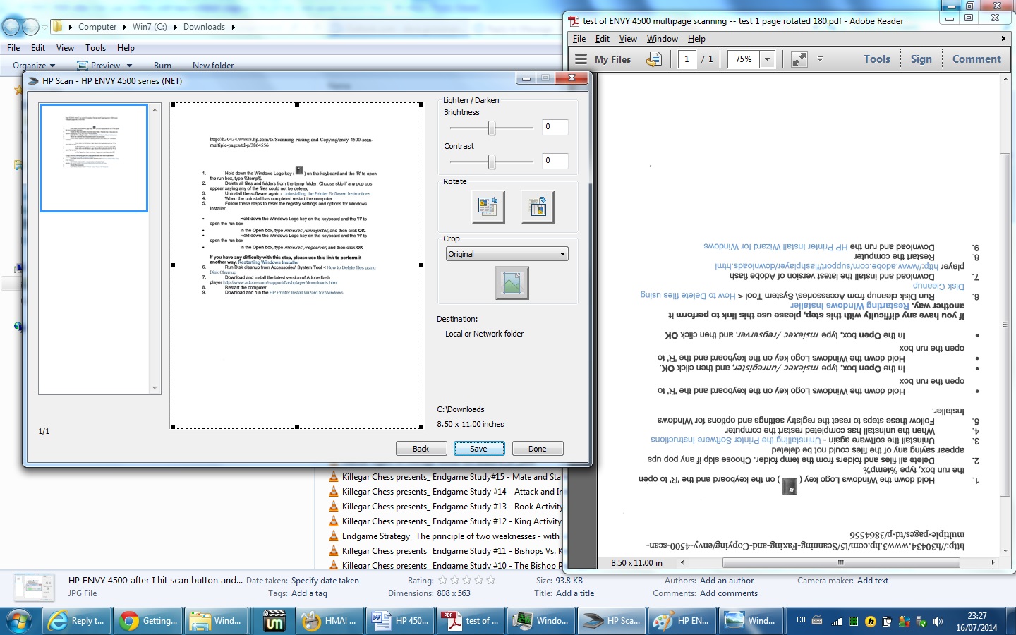The width and height of the screenshot is (1016, 635).
Task: Open the recent pages dropdown beside Forward button
Action: point(44,28)
